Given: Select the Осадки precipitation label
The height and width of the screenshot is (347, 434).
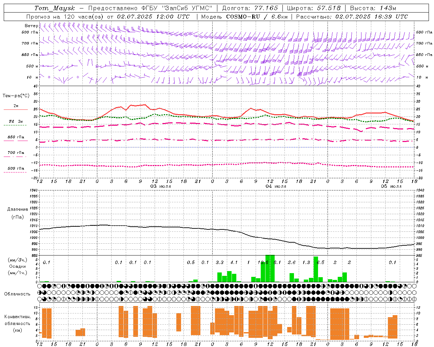Looking at the screenshot, I should (x=18, y=266).
